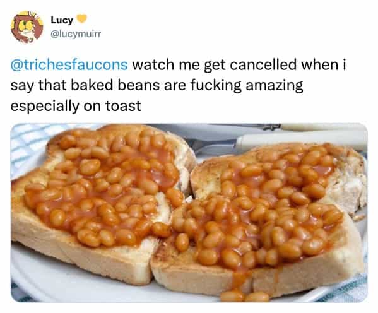Visit the @lucymuirr handle link
The image size is (378, 313).
(76, 34)
